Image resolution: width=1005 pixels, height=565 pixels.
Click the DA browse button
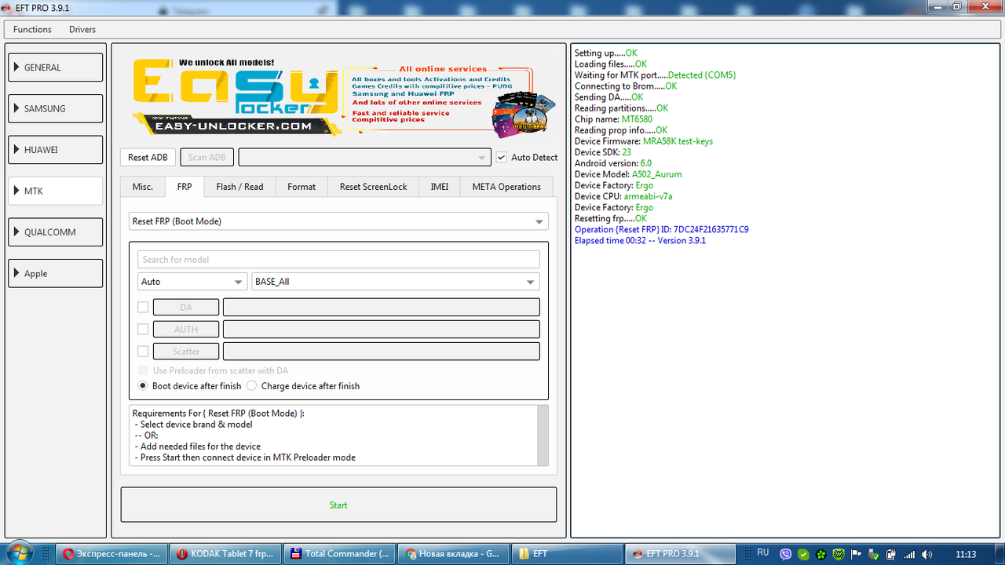(x=186, y=308)
